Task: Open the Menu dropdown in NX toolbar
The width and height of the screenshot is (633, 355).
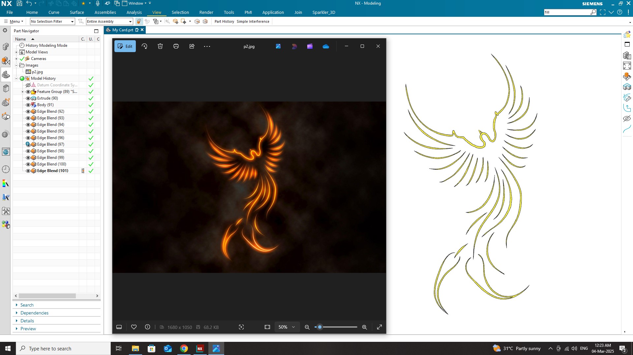Action: 14,21
